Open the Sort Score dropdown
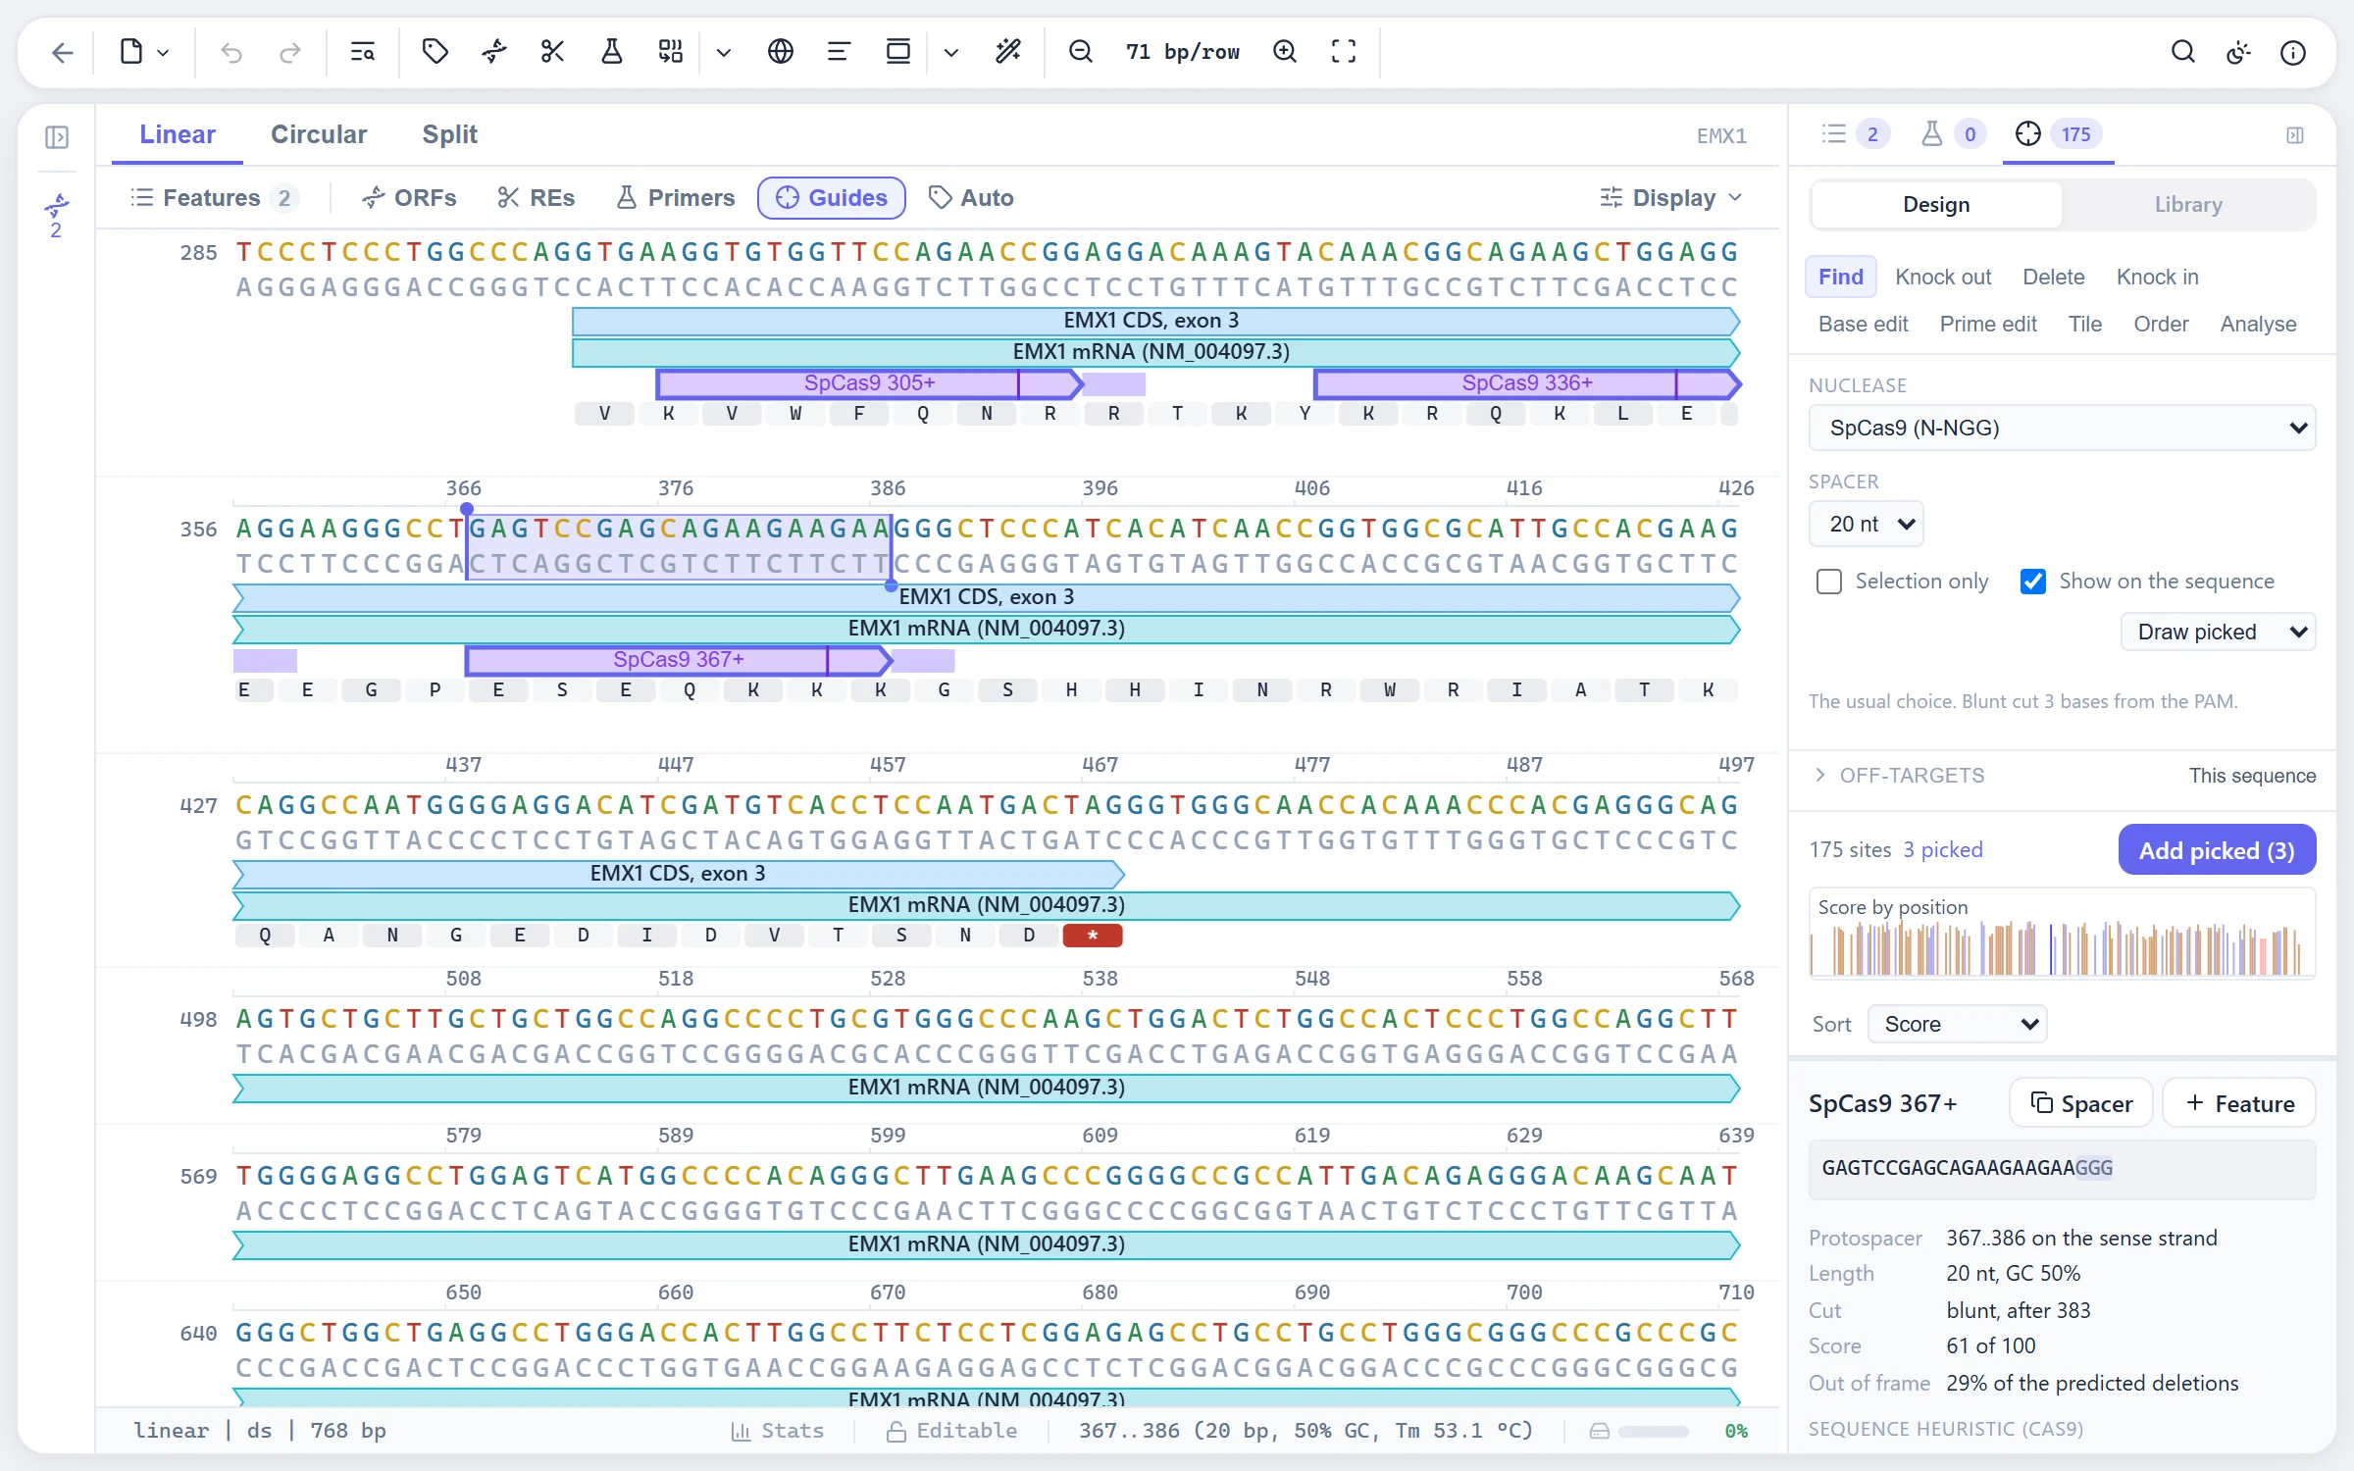Screen dimensions: 2354x1471 1958,1024
